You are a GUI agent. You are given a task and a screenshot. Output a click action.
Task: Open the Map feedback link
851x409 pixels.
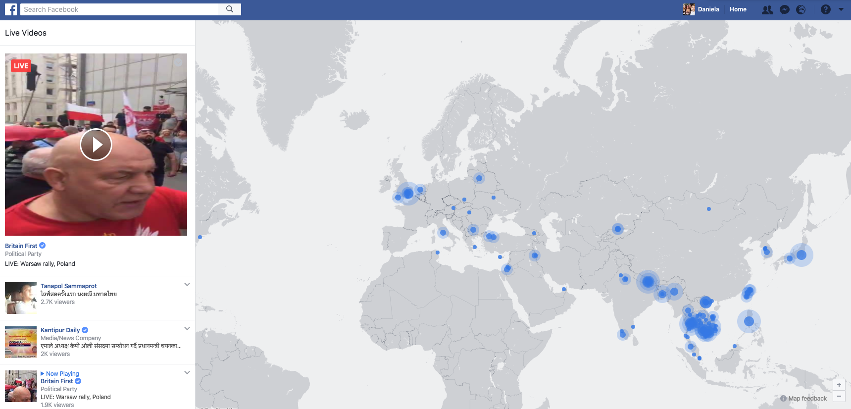point(807,399)
